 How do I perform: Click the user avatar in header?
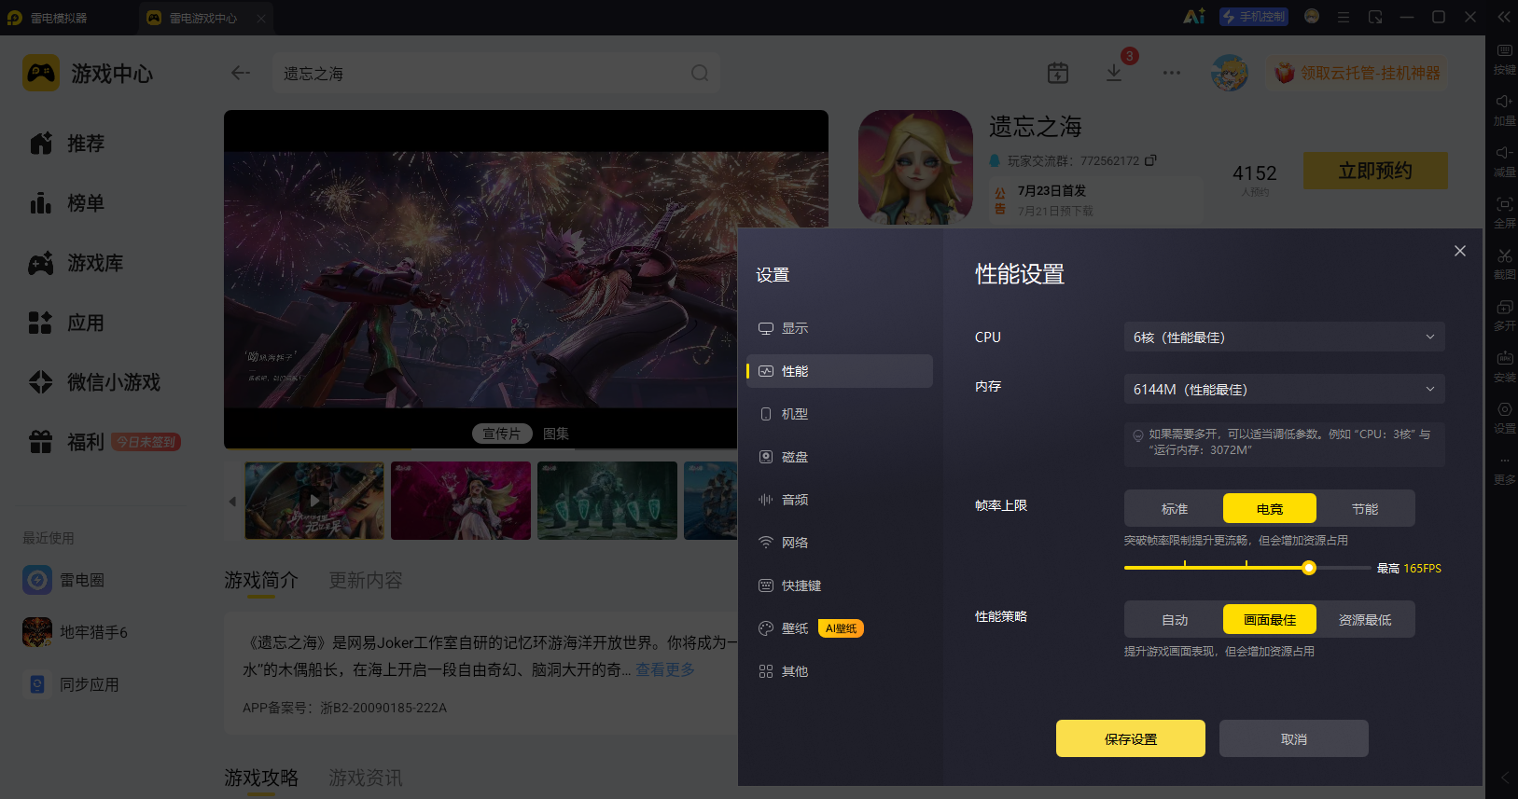[x=1230, y=73]
